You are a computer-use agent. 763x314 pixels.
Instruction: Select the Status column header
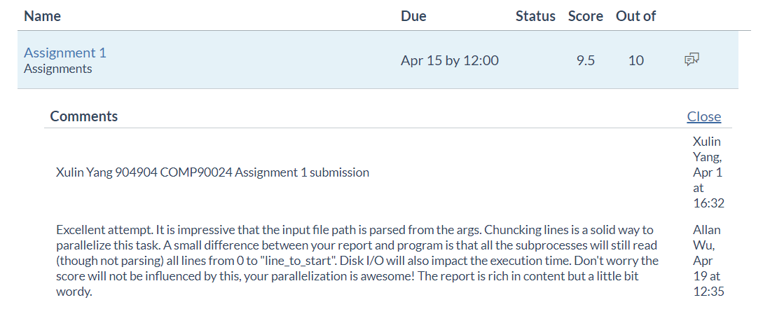tap(535, 16)
